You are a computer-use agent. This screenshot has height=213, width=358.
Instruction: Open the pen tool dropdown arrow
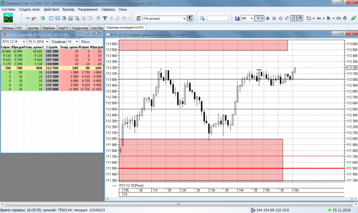click(x=333, y=18)
